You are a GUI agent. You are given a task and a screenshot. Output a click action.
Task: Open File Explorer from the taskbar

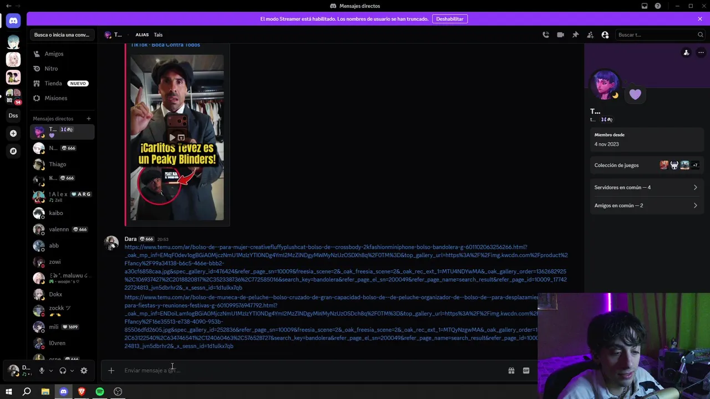pyautogui.click(x=45, y=391)
